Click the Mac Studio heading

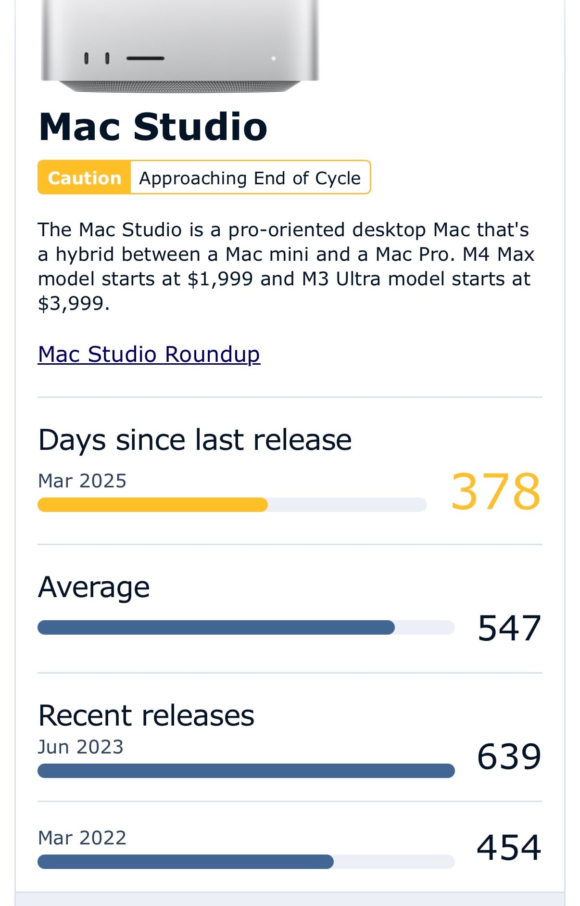tap(153, 127)
